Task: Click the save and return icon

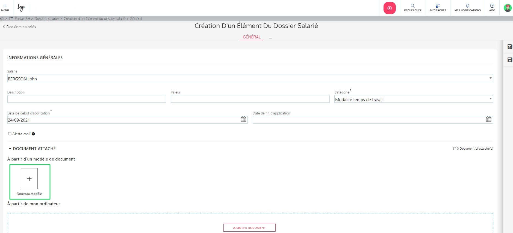Action: tap(510, 47)
